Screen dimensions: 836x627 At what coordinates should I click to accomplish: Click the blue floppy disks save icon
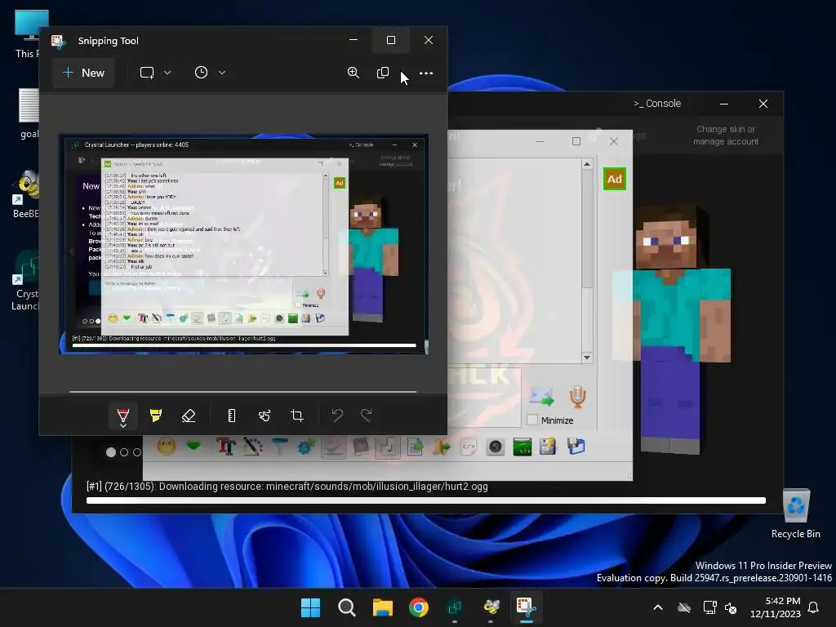point(576,447)
